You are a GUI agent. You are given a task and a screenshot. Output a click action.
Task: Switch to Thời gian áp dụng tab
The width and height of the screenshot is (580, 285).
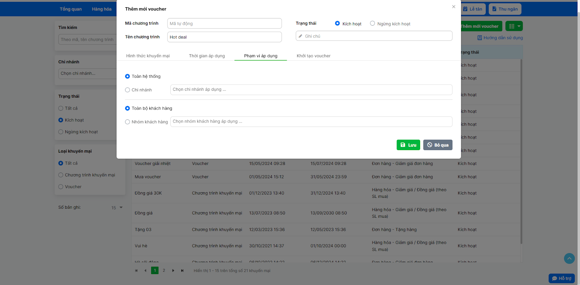pyautogui.click(x=207, y=56)
